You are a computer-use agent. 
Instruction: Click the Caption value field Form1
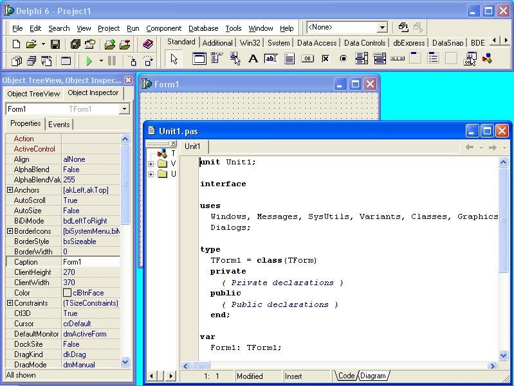[91, 262]
